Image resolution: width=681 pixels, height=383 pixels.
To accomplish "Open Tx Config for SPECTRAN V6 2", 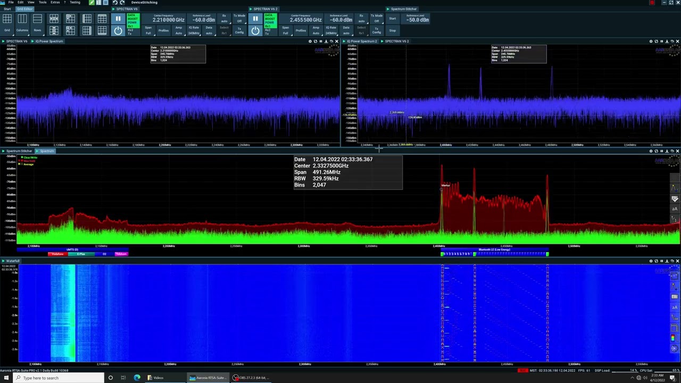I will (377, 30).
